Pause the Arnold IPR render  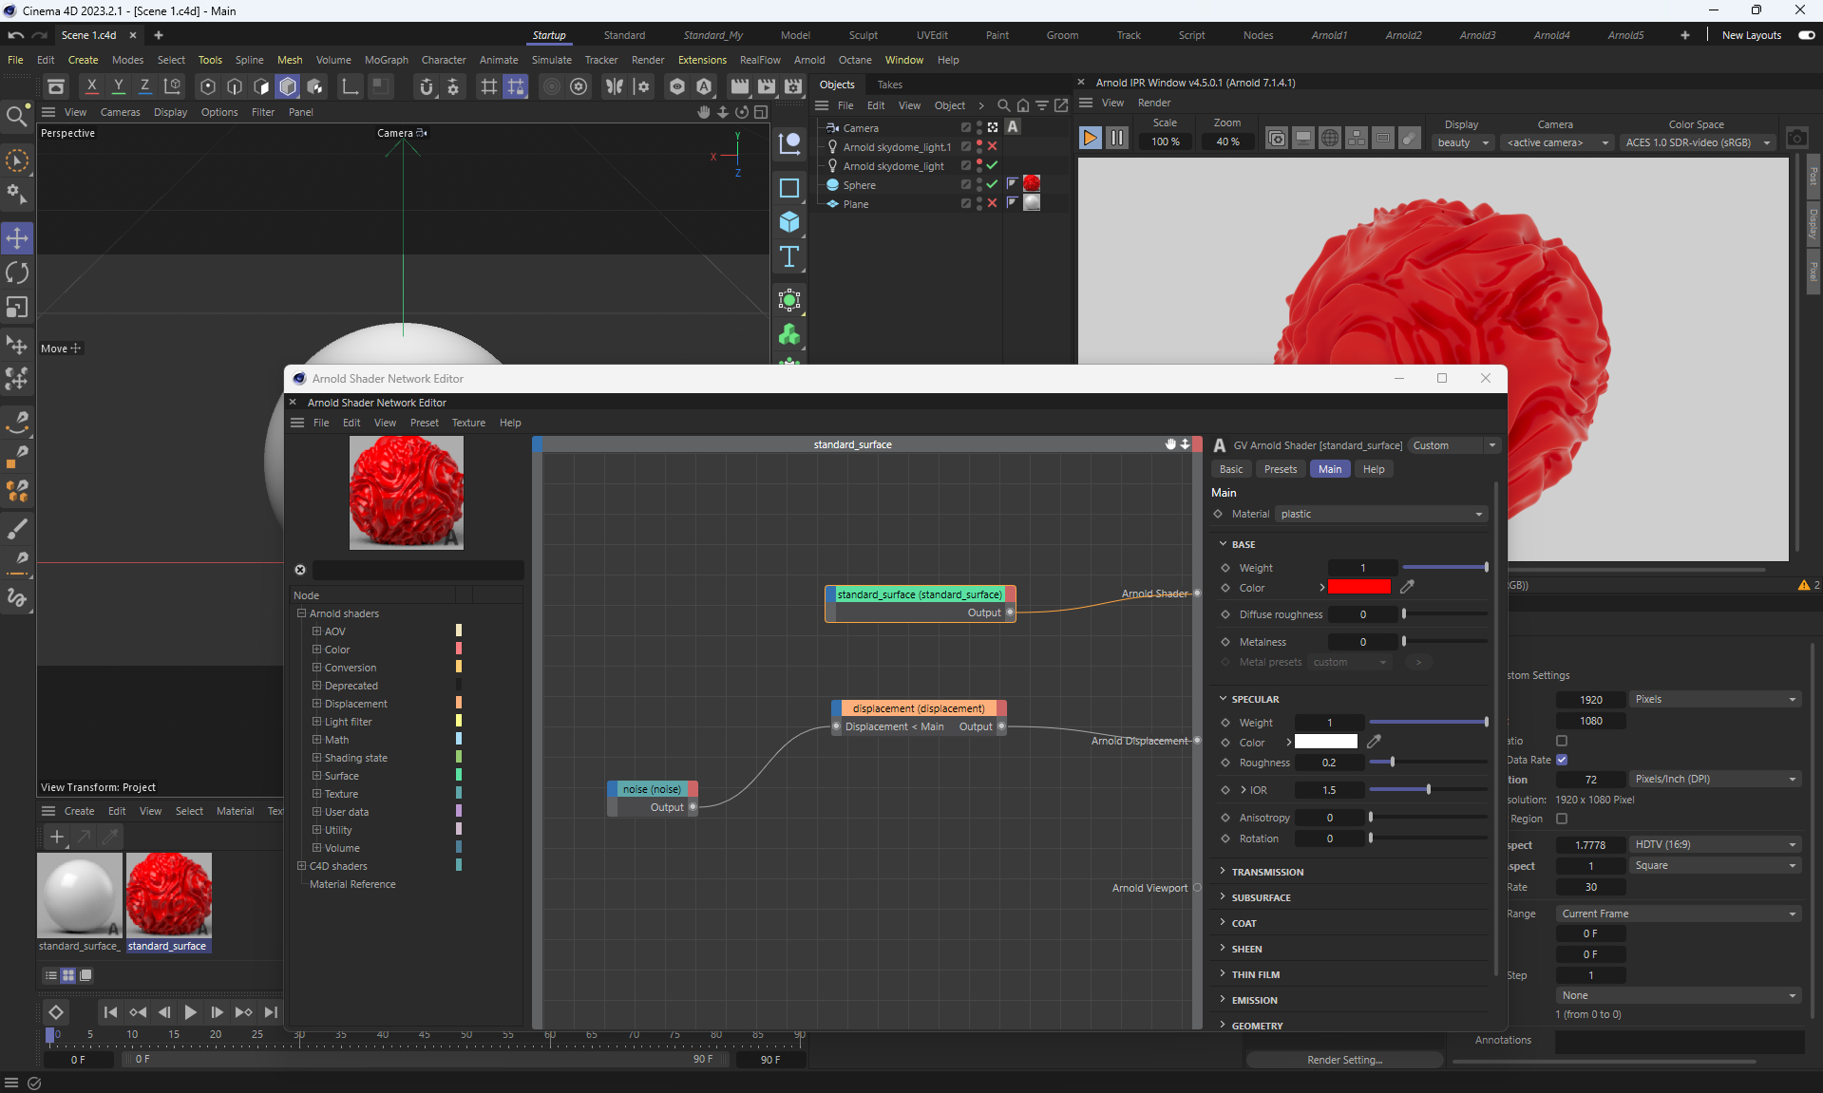[x=1117, y=138]
